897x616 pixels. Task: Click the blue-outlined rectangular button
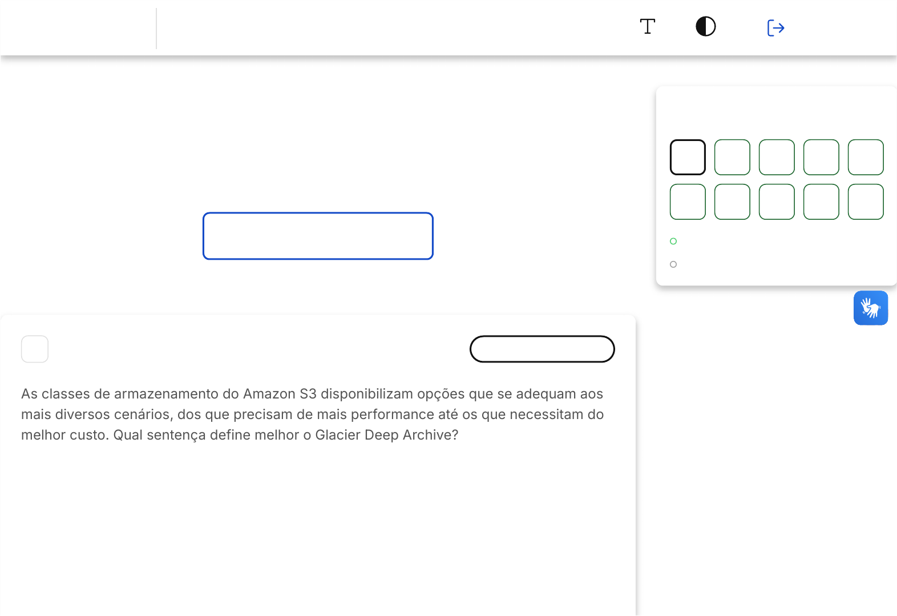[318, 236]
